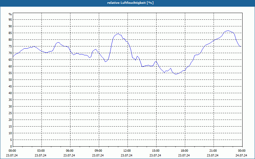Pick the y-axis tick label '70'

[10, 53]
